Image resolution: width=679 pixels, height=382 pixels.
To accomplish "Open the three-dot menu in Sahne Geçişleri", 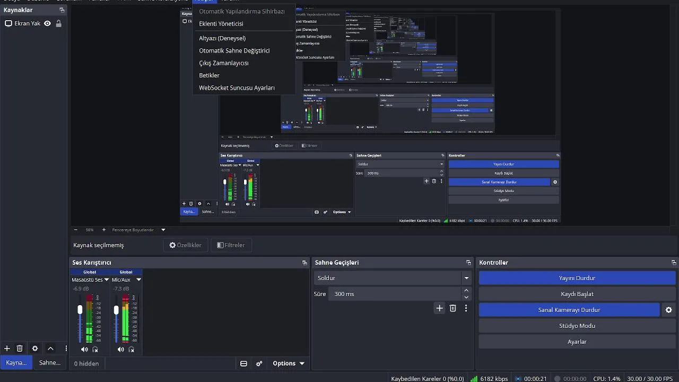I will pos(466,308).
